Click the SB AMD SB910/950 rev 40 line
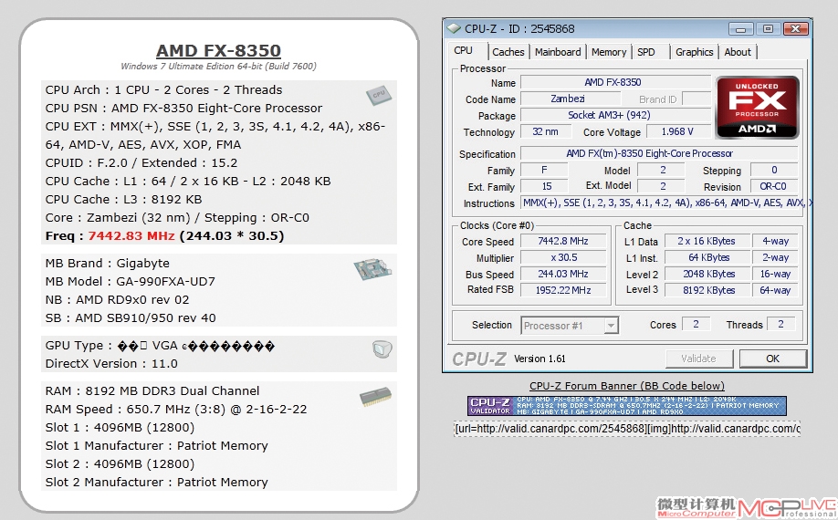 (x=131, y=318)
